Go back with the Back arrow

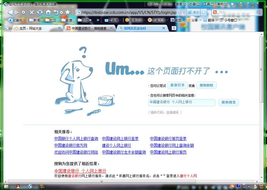tap(10, 12)
